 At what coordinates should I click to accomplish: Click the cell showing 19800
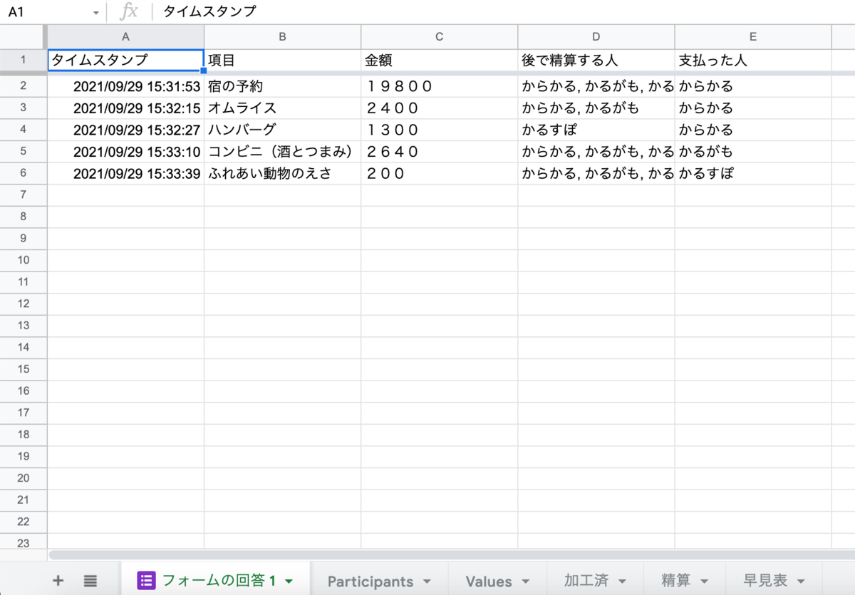(399, 86)
